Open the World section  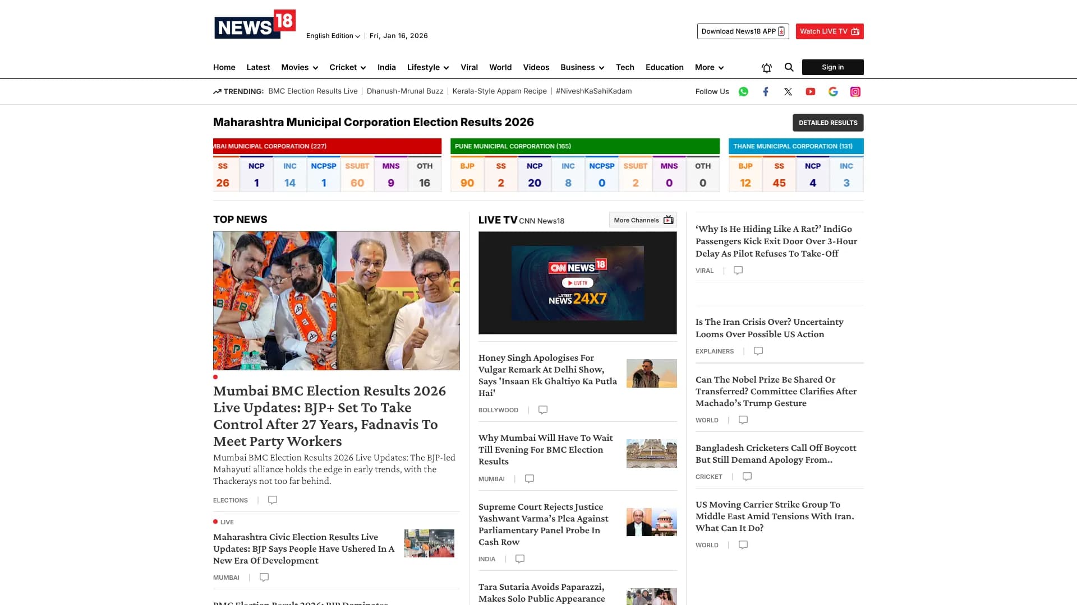500,67
